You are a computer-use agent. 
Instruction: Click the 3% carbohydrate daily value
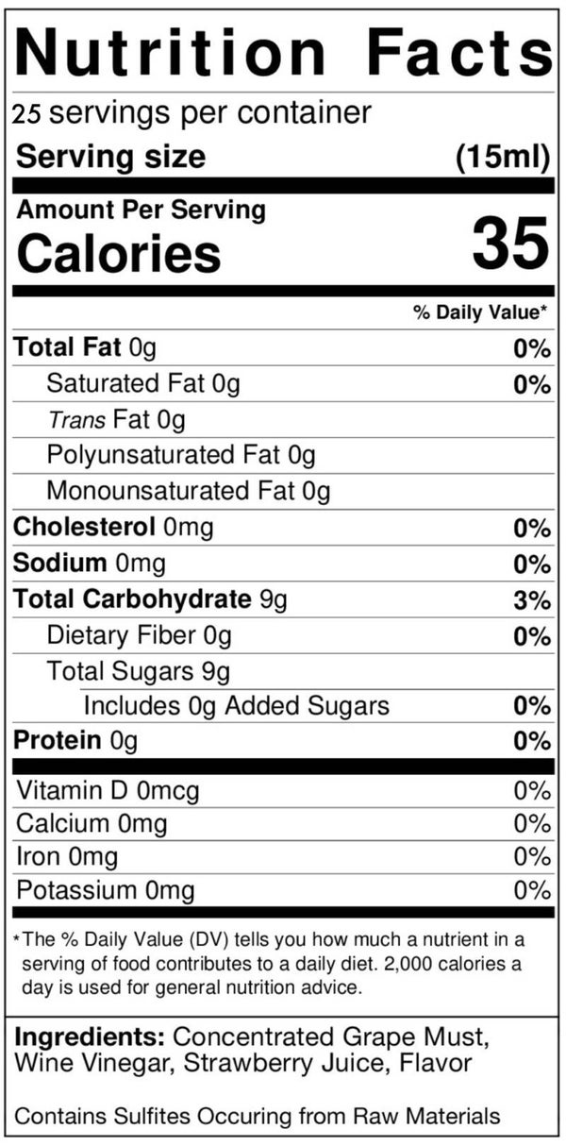click(x=532, y=600)
